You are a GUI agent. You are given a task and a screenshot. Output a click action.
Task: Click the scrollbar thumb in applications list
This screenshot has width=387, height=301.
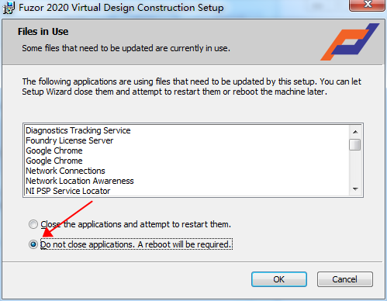355,144
